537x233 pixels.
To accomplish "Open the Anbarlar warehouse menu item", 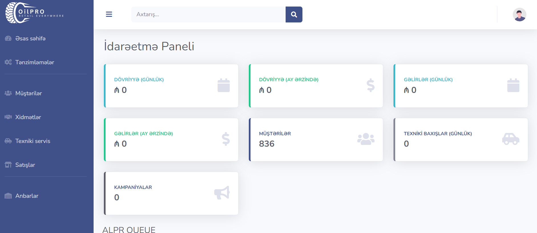I will [27, 196].
